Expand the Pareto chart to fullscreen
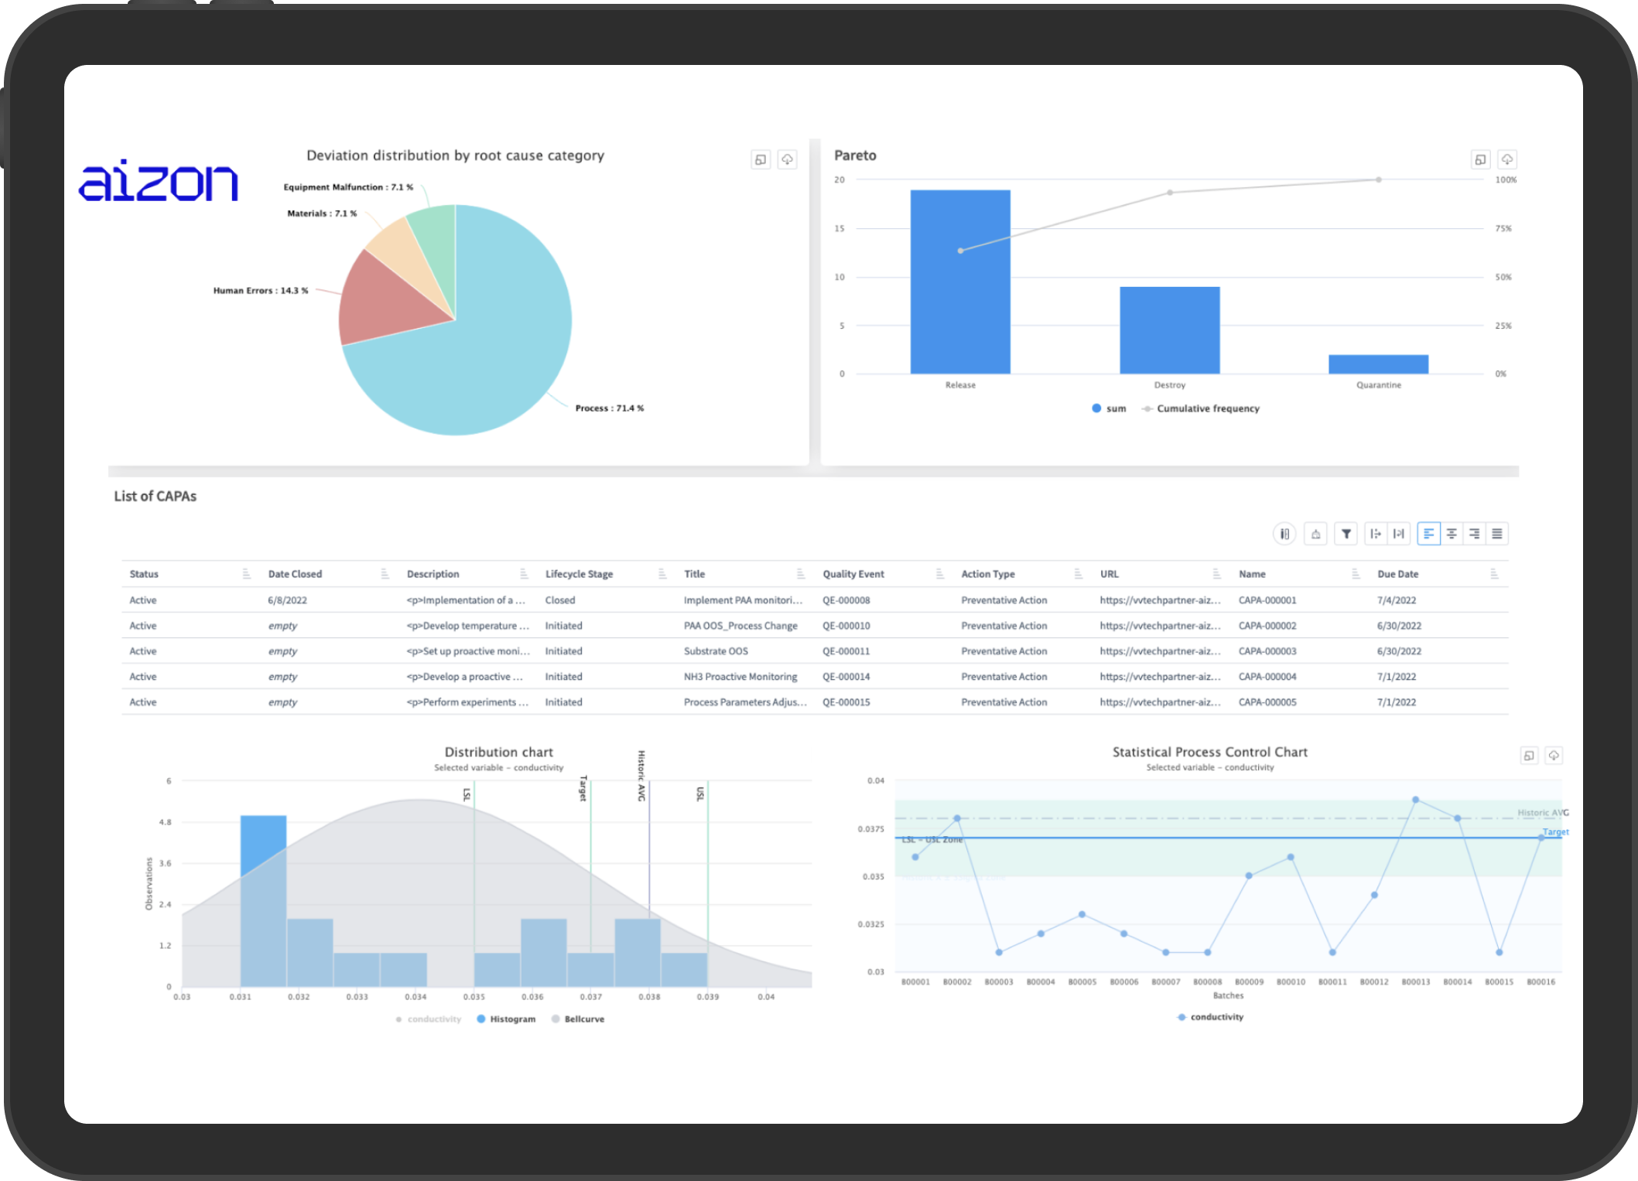 (1480, 159)
